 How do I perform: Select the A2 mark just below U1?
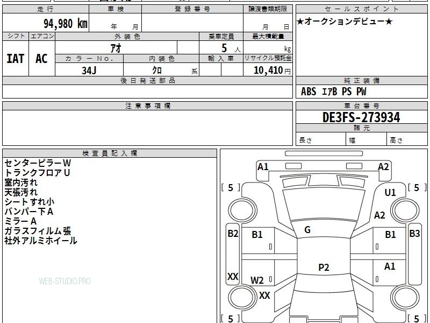[379, 215]
